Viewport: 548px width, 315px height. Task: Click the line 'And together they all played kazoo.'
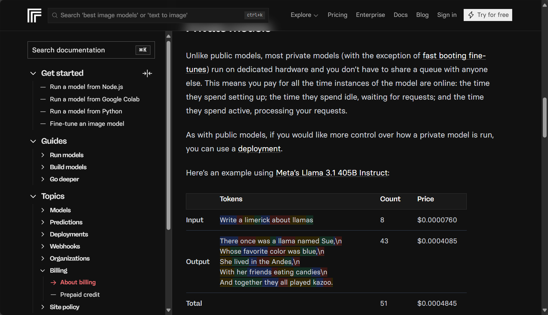(276, 282)
